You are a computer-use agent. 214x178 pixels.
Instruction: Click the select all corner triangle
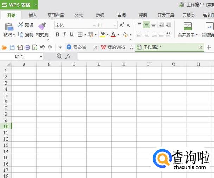(x=9, y=64)
